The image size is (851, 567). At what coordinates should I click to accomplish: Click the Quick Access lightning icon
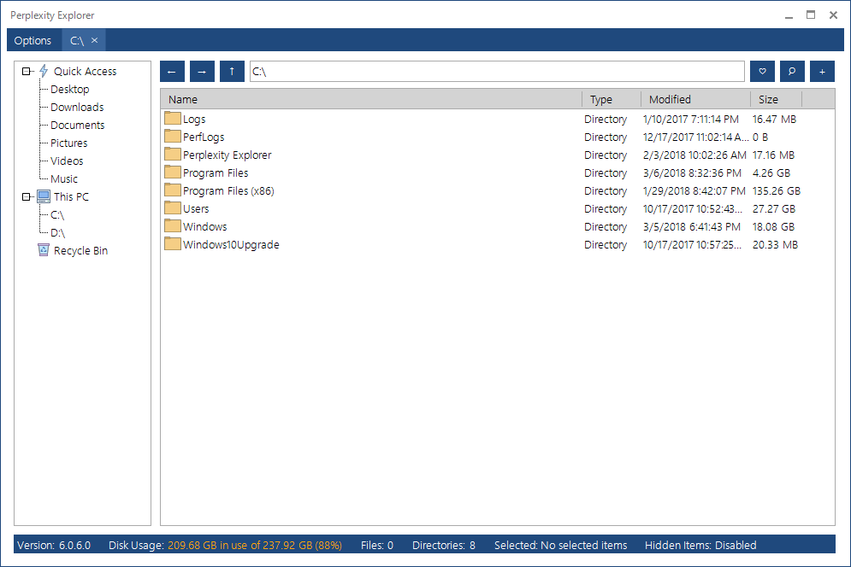pos(44,71)
